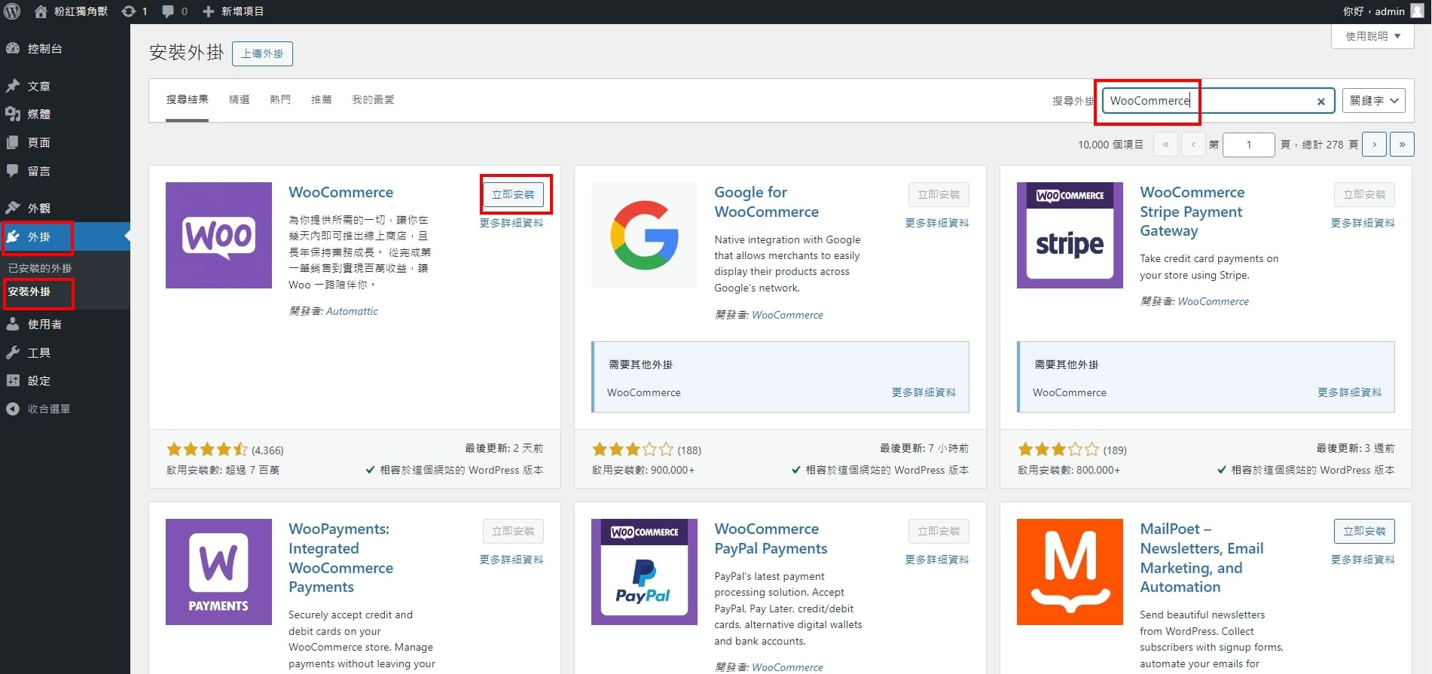
Task: Open WooCommerce Stripe Payment Gateway title
Action: [1192, 212]
